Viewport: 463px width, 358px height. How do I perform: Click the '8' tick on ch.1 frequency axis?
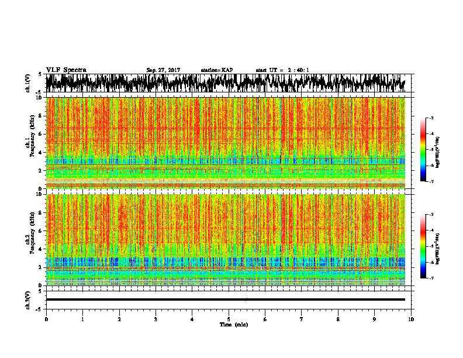click(40, 116)
